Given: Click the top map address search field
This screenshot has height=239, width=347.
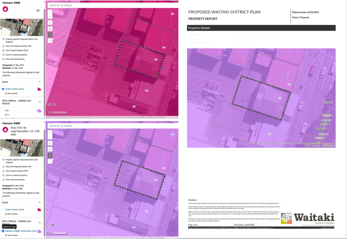Looking at the screenshot, I should click(x=111, y=5).
